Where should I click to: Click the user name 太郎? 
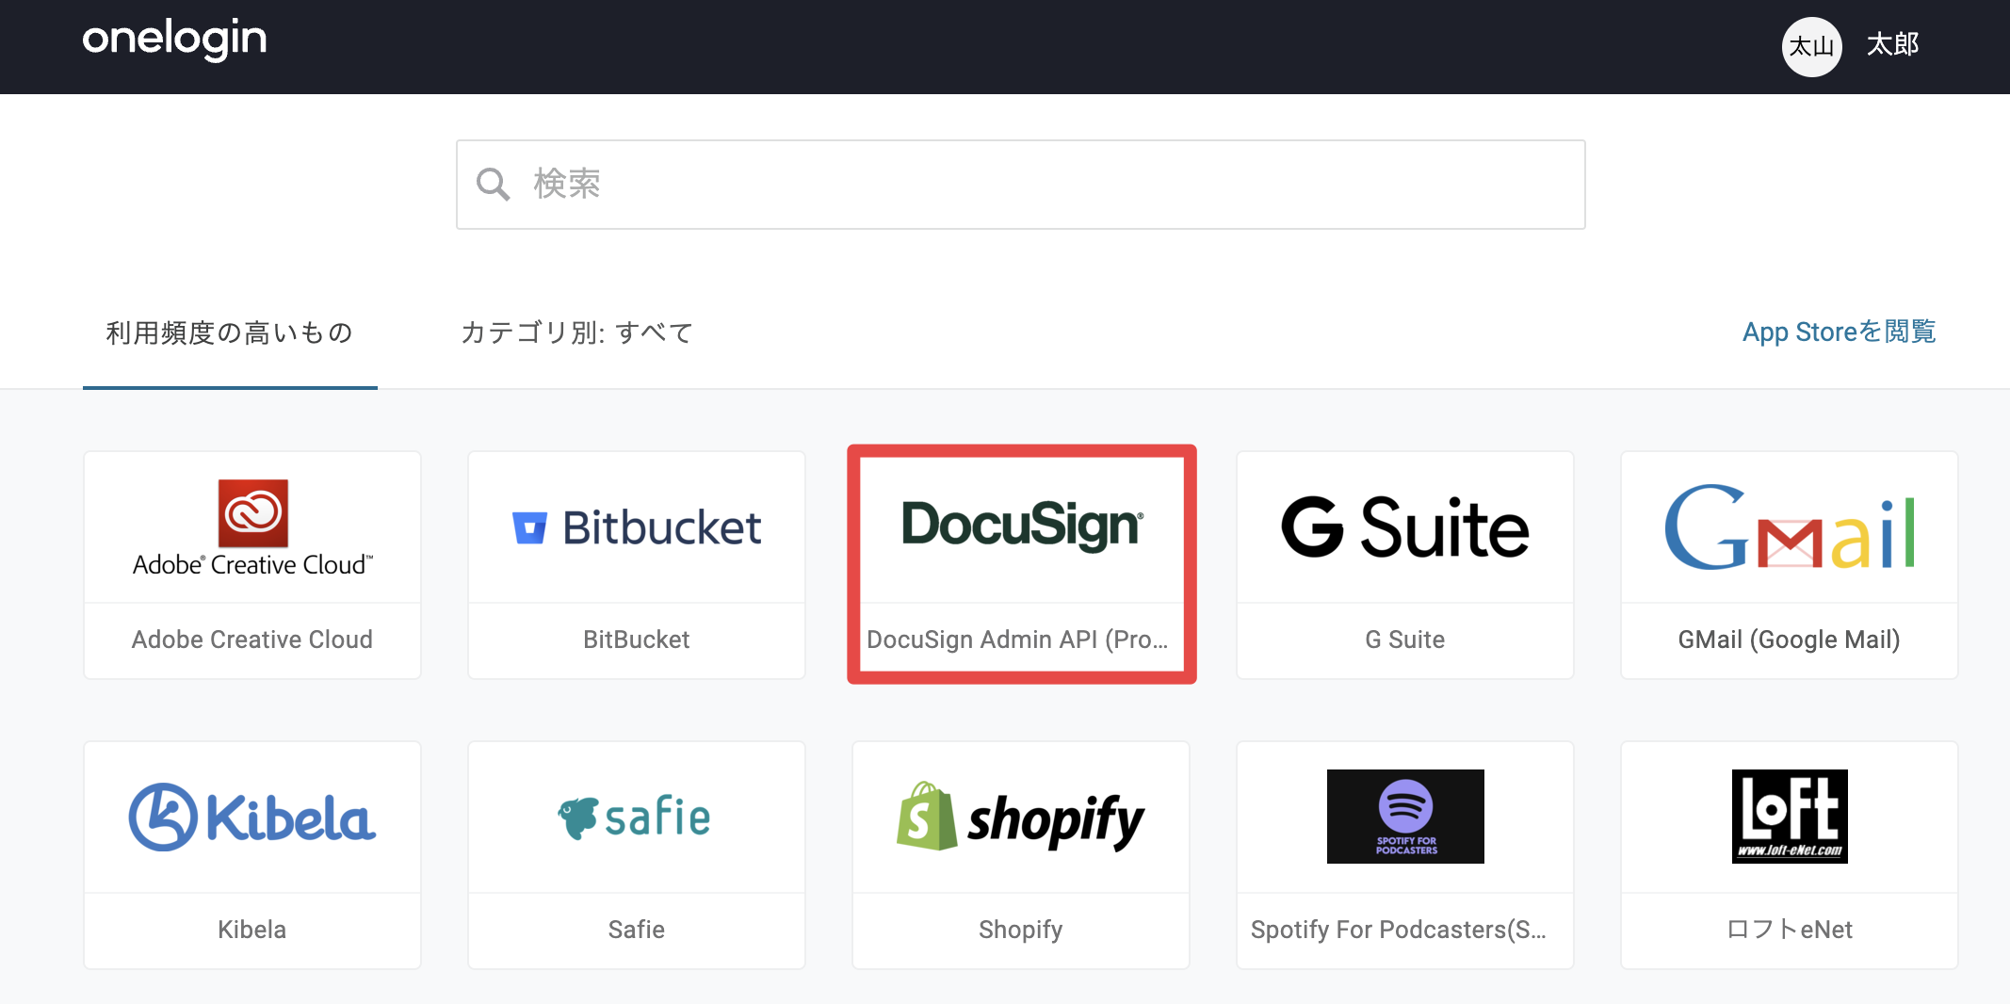[1892, 44]
